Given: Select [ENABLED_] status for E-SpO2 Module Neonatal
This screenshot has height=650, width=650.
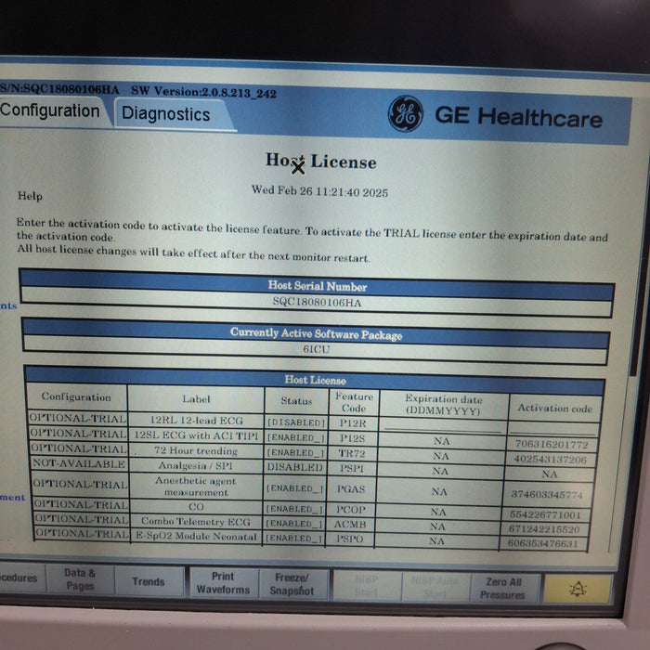Looking at the screenshot, I should [293, 538].
